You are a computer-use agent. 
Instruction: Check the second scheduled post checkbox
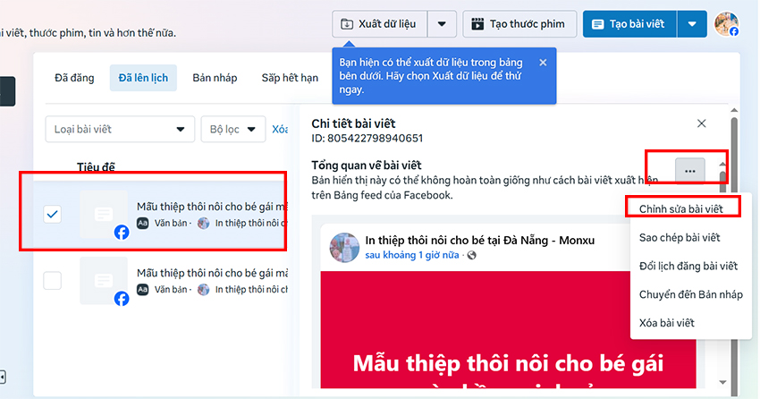pos(53,280)
